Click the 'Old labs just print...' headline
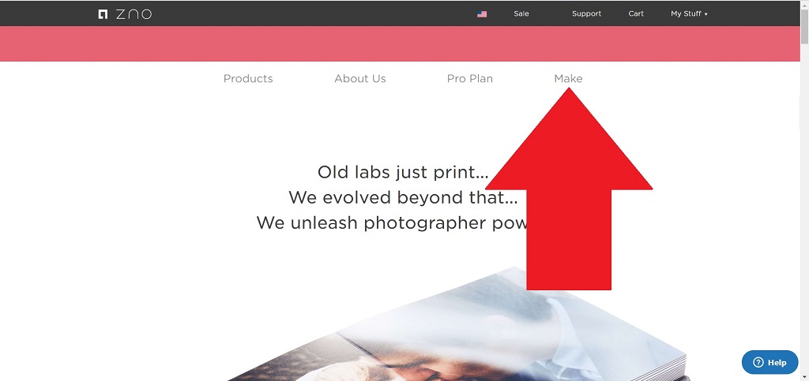This screenshot has height=381, width=809. [x=402, y=172]
